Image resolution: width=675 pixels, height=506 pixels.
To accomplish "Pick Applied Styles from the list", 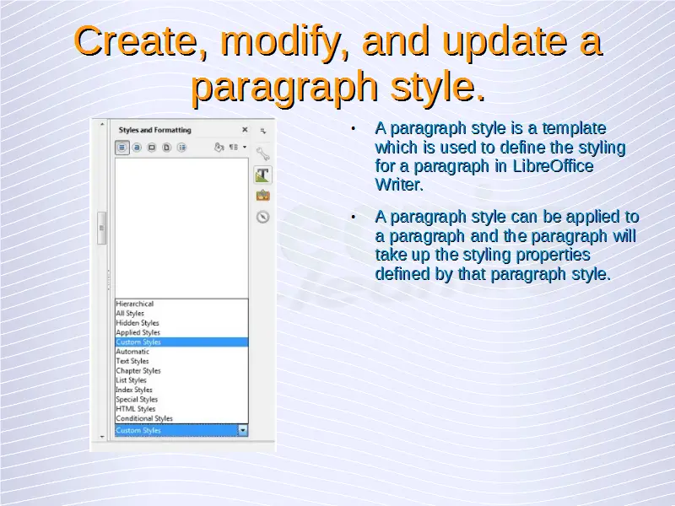I will click(138, 332).
